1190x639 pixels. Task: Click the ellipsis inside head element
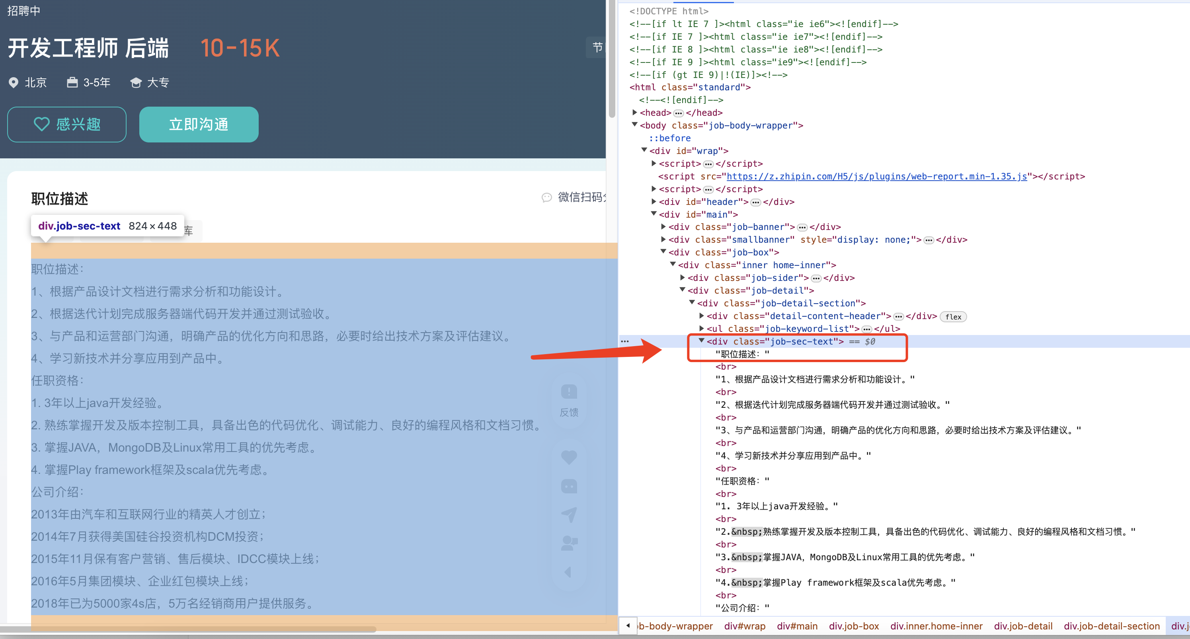pyautogui.click(x=678, y=113)
